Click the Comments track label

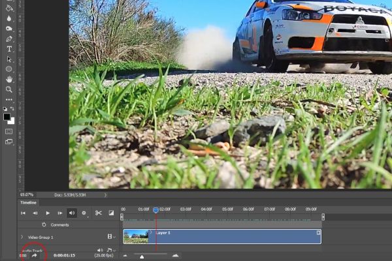(59, 224)
